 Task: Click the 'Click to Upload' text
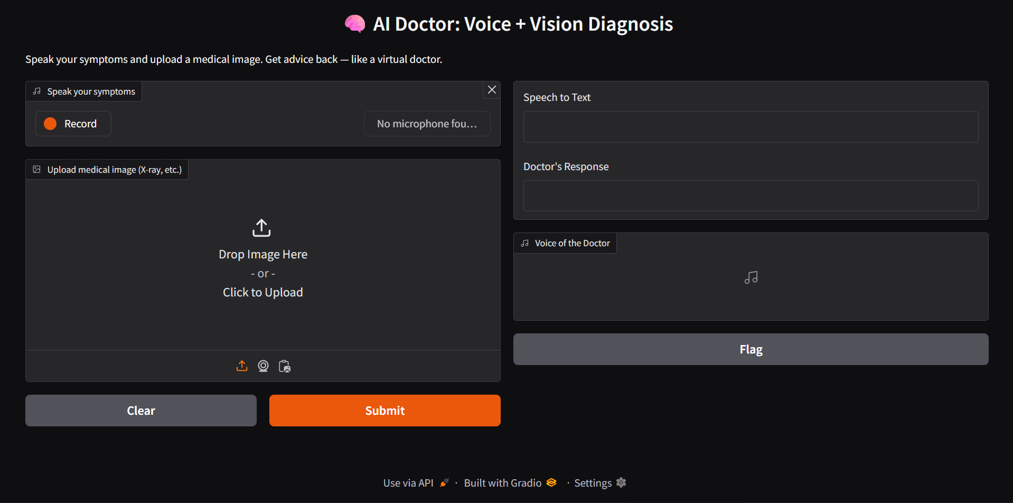(x=262, y=292)
